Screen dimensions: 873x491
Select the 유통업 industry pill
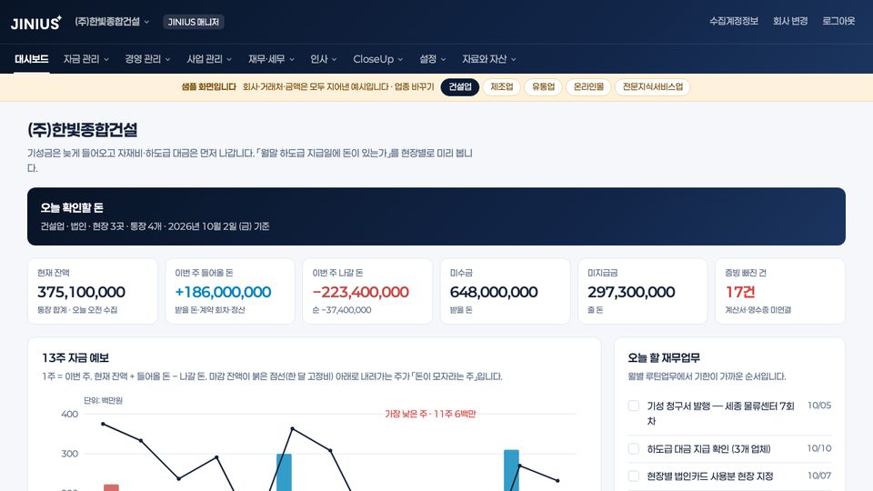pyautogui.click(x=544, y=87)
